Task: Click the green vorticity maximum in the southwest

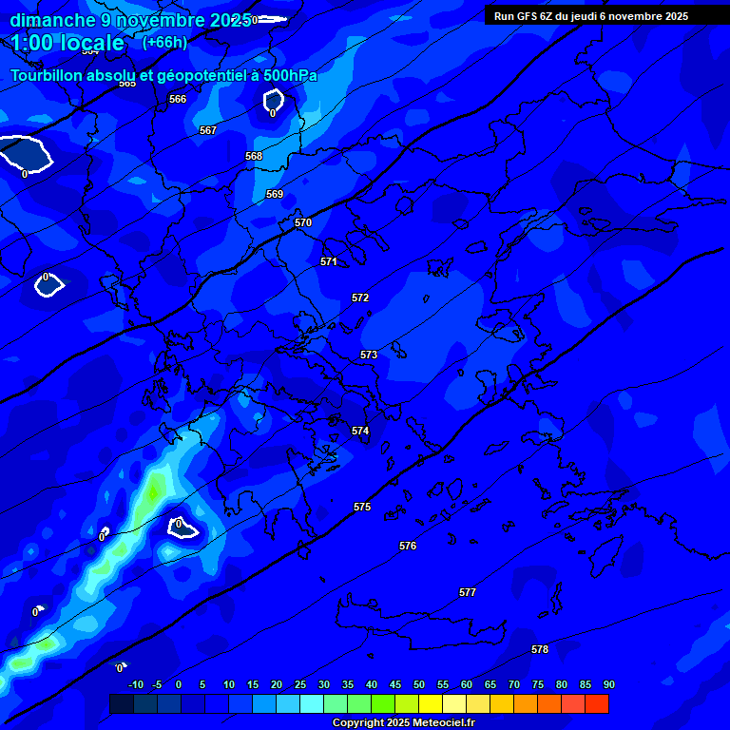Action: pos(154,492)
